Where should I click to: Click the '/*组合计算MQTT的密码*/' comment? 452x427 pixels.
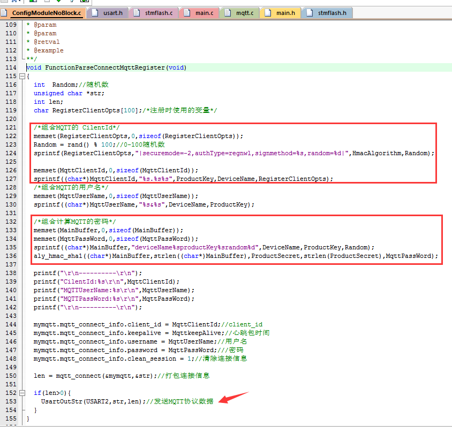74,222
